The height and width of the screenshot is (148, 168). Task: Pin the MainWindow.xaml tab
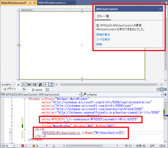[x=30, y=3]
